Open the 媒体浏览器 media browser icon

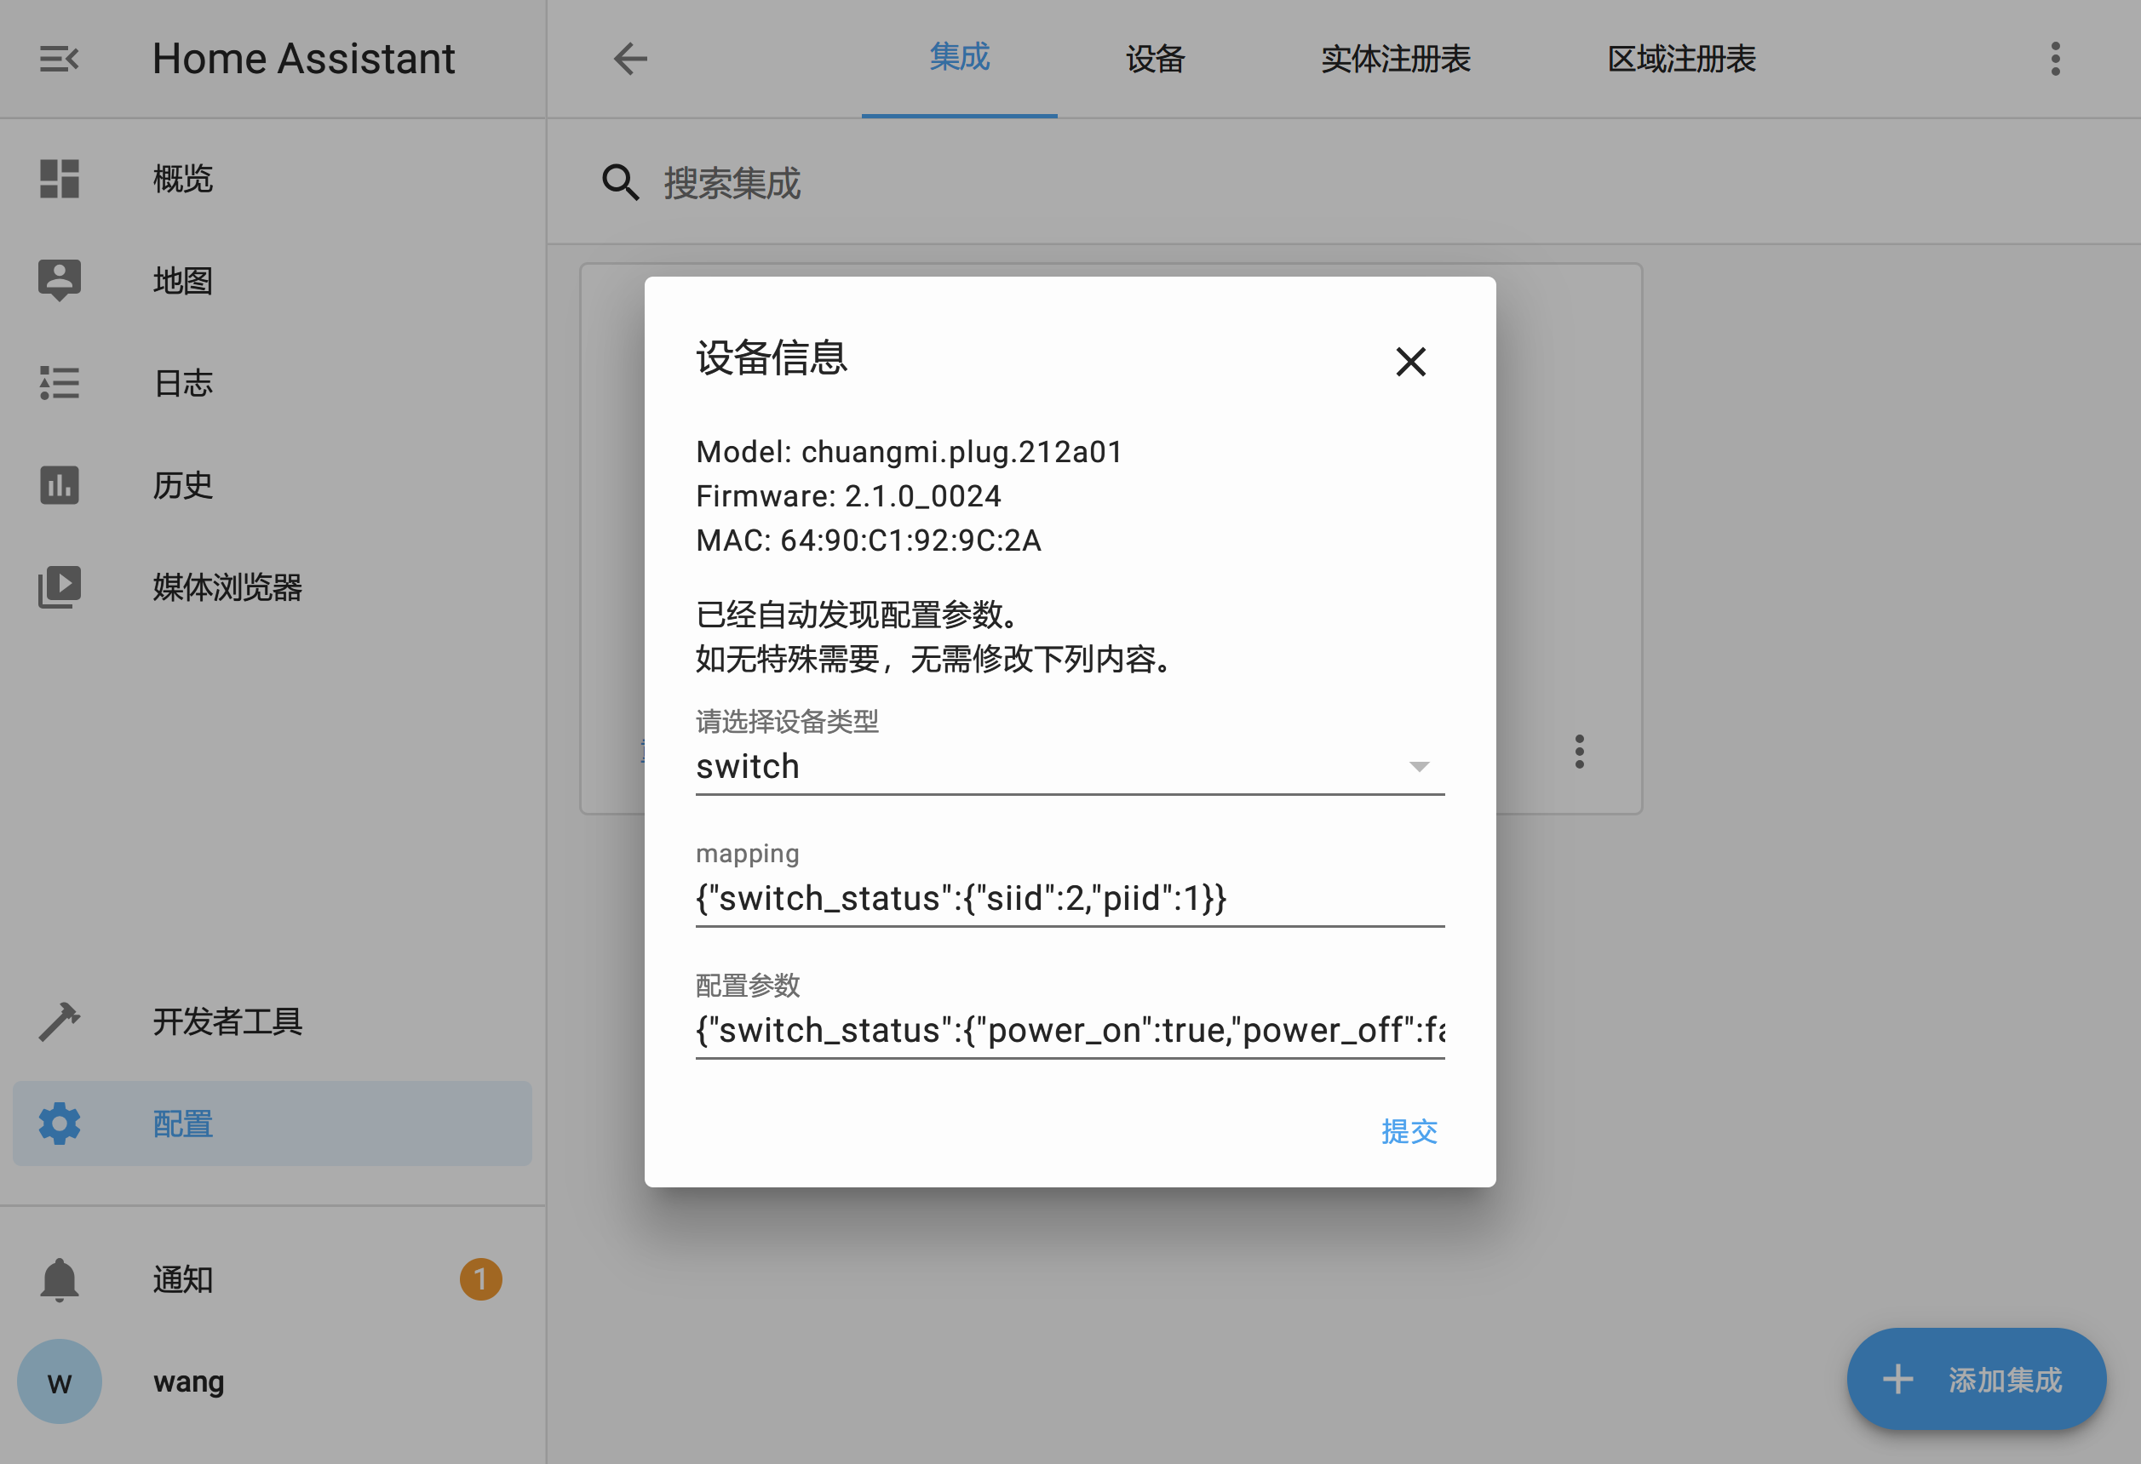click(59, 587)
